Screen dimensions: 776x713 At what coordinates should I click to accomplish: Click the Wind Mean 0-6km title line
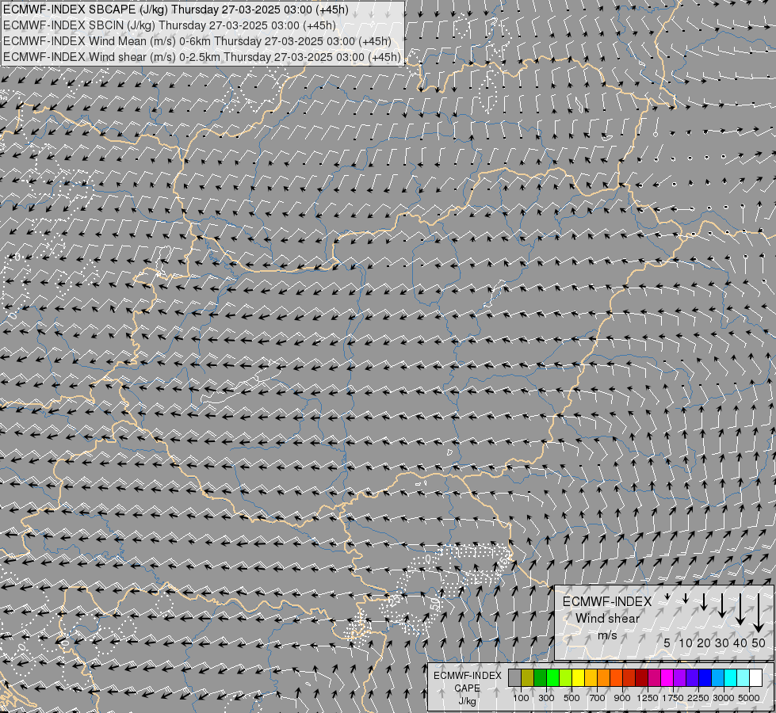[197, 41]
